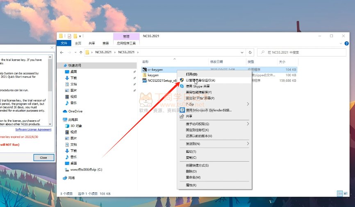Choose 复制(C) from context menu
The height and width of the screenshot is (207, 355).
point(214,157)
